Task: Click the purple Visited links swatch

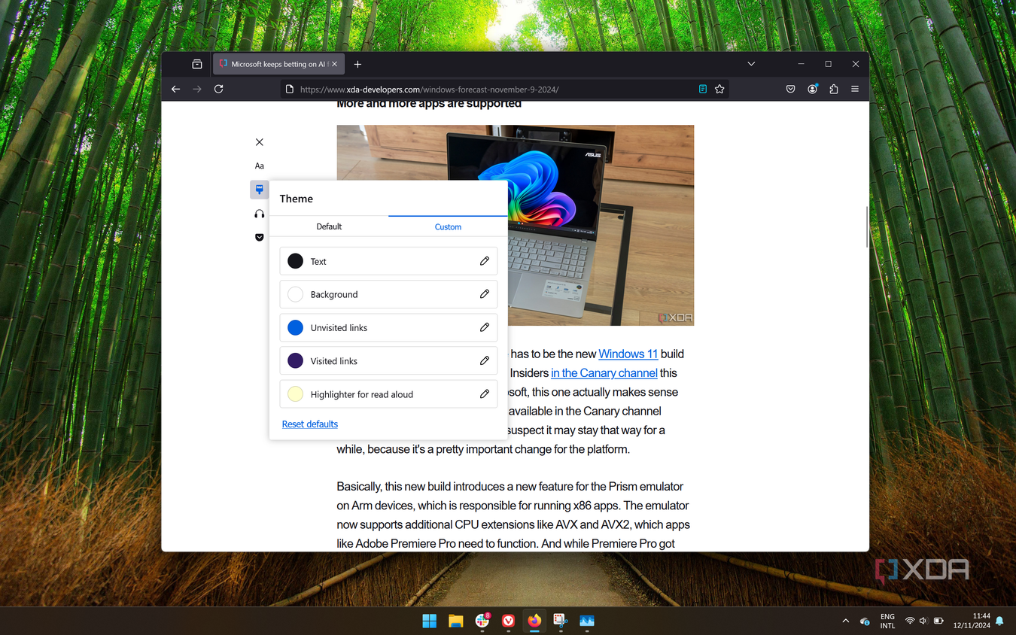Action: [295, 360]
